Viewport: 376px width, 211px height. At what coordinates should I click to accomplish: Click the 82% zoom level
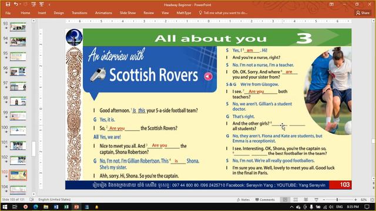coord(364,199)
